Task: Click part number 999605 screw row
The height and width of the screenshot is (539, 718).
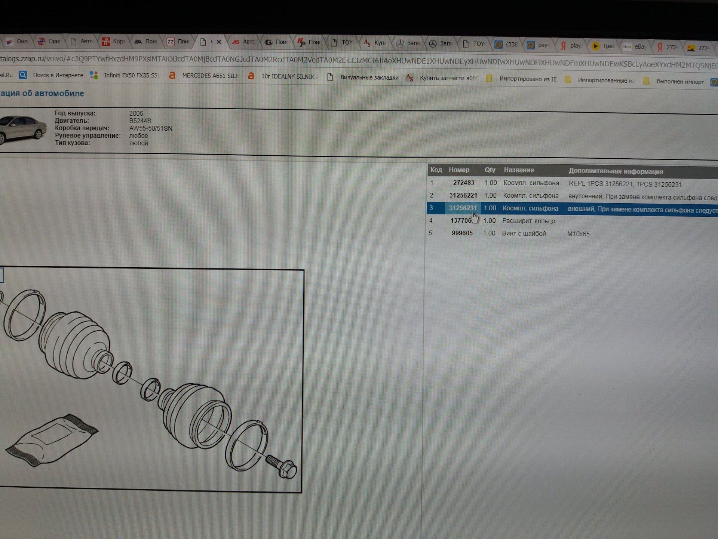Action: pyautogui.click(x=462, y=233)
